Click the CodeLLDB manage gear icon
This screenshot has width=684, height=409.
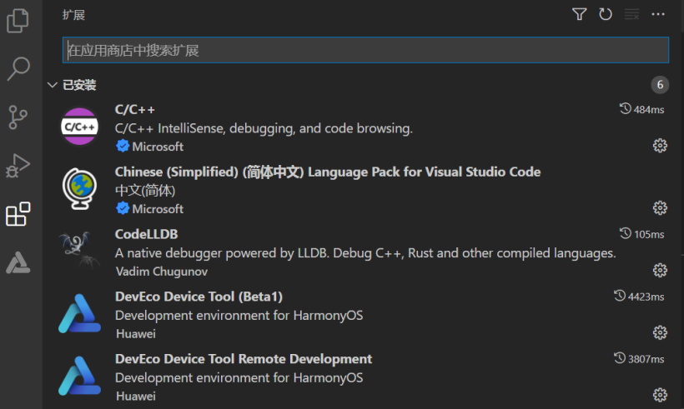pos(660,270)
